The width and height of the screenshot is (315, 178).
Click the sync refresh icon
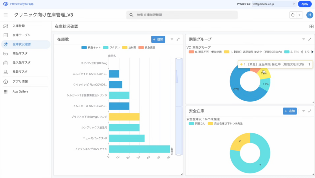pyautogui.click(x=293, y=15)
